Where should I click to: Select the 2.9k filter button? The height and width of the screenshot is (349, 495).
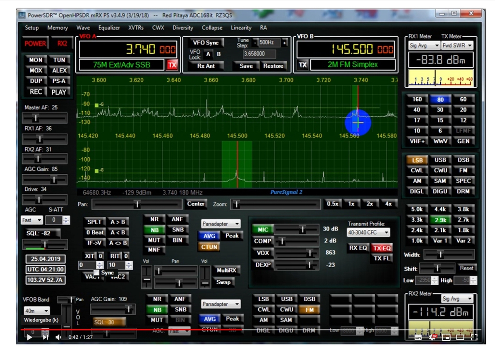(x=440, y=220)
